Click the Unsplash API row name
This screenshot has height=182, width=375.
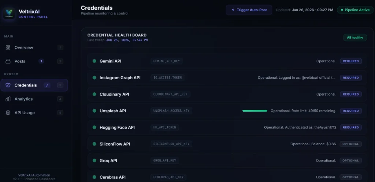(x=113, y=111)
